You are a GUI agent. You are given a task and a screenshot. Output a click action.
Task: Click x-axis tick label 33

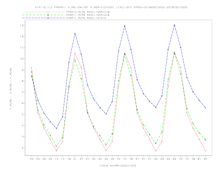pos(100,159)
